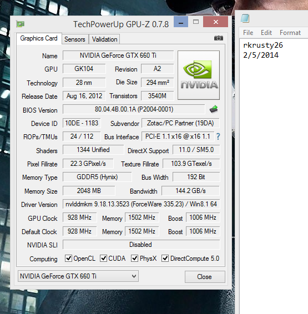The image size is (308, 314).
Task: Toggle the DirectCompute 5.0 checkbox
Action: [165, 259]
